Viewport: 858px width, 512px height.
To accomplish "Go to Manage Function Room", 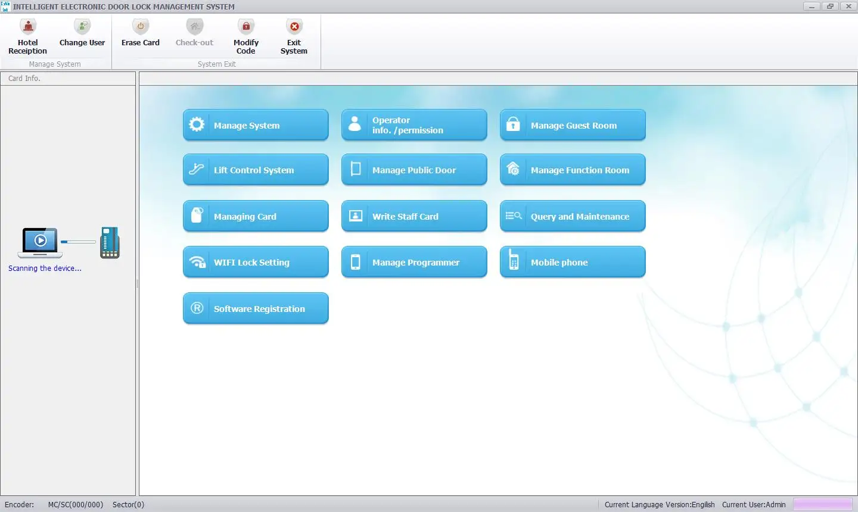I will coord(573,170).
